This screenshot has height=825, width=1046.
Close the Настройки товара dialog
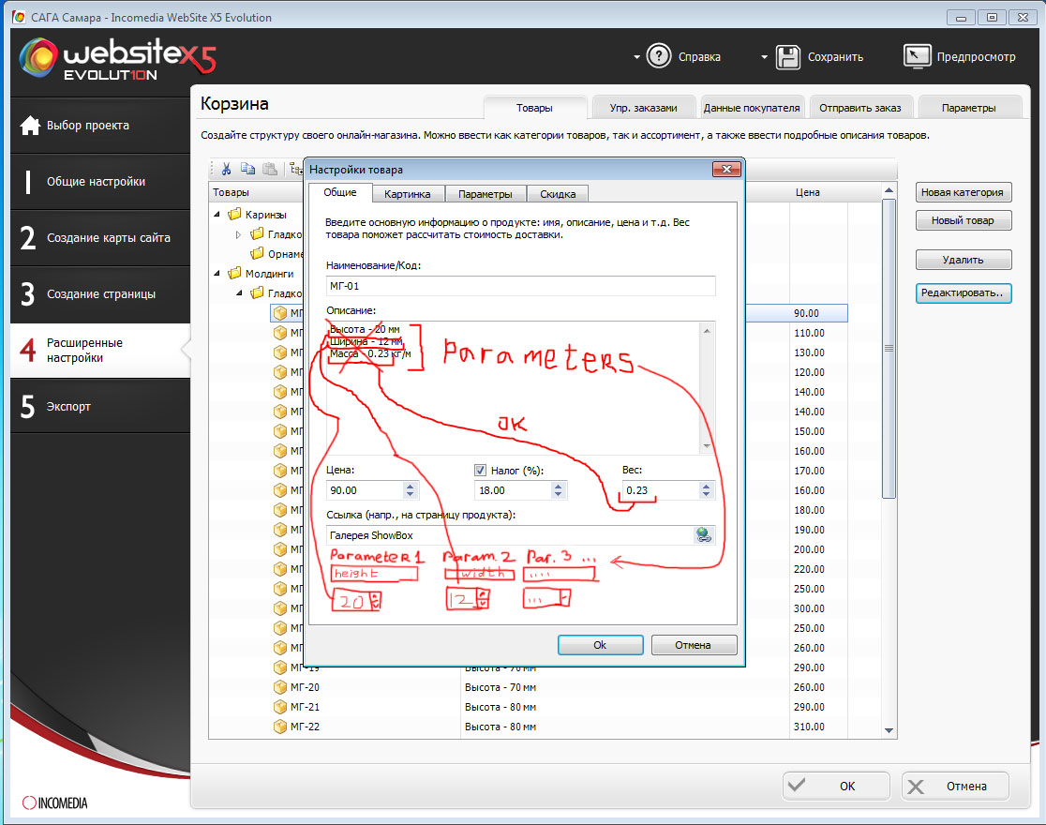(x=726, y=169)
